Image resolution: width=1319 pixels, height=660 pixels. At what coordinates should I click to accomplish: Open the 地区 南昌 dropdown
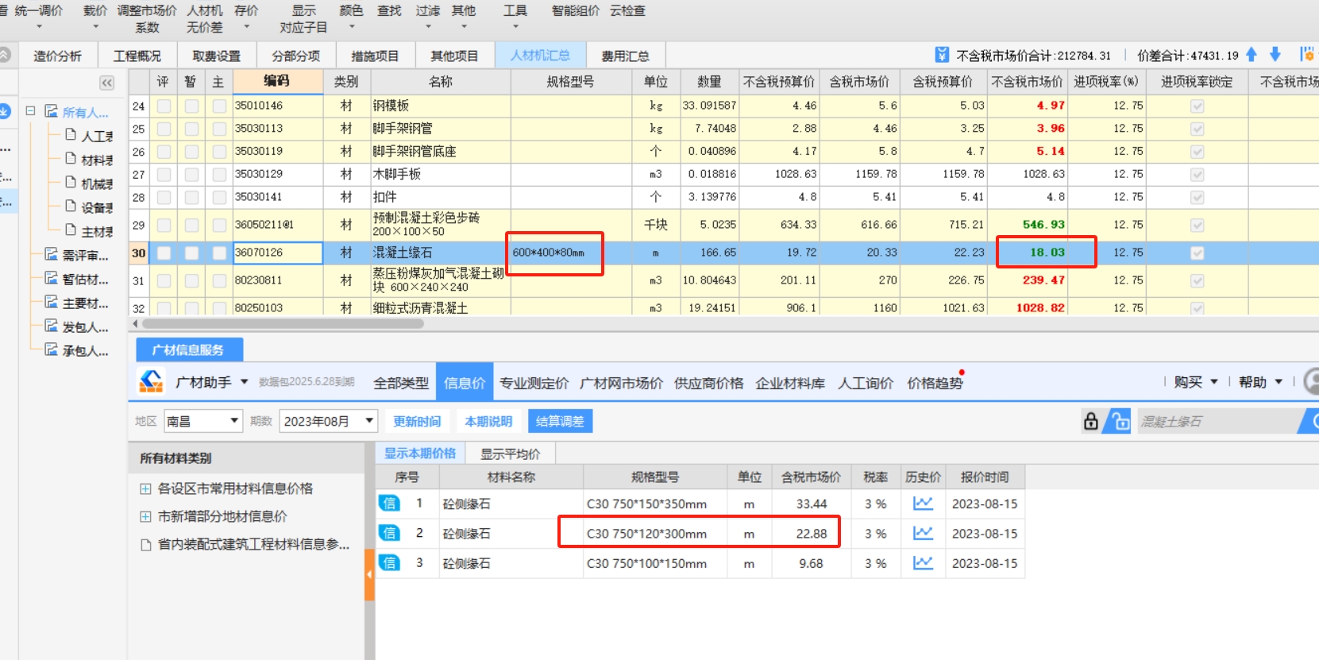pos(202,421)
